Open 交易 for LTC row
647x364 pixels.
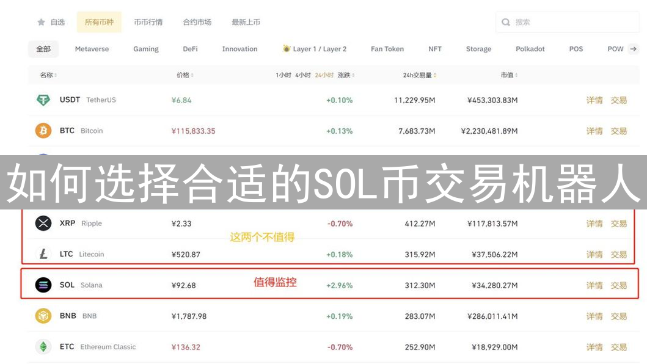coord(619,255)
